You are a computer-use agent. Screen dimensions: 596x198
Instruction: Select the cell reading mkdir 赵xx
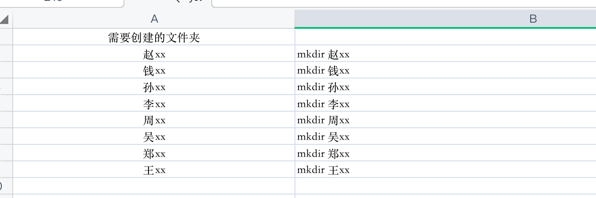tap(323, 54)
